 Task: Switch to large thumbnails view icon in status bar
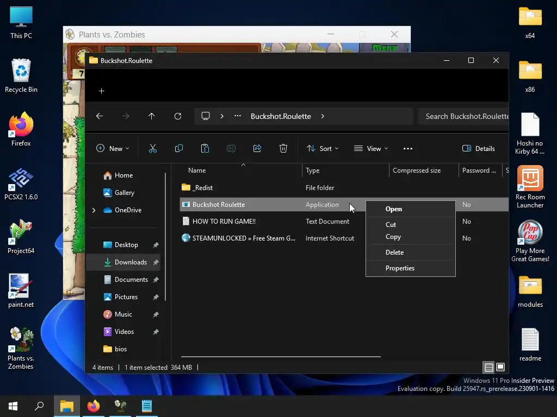500,367
